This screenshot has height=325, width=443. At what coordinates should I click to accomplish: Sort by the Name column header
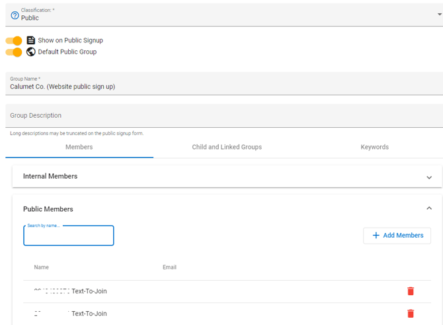point(41,267)
